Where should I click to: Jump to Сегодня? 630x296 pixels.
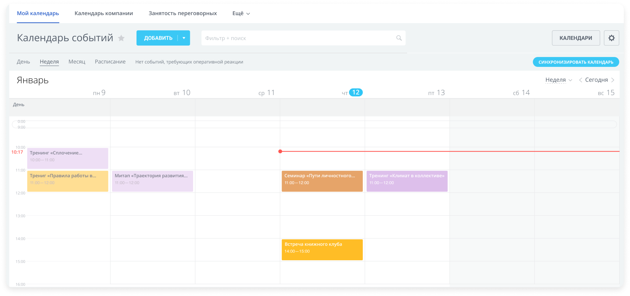point(597,80)
